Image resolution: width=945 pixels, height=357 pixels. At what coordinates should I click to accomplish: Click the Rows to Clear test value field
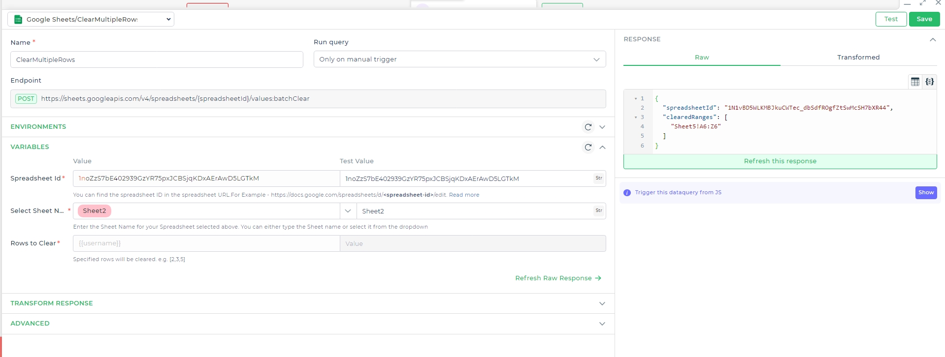[473, 243]
